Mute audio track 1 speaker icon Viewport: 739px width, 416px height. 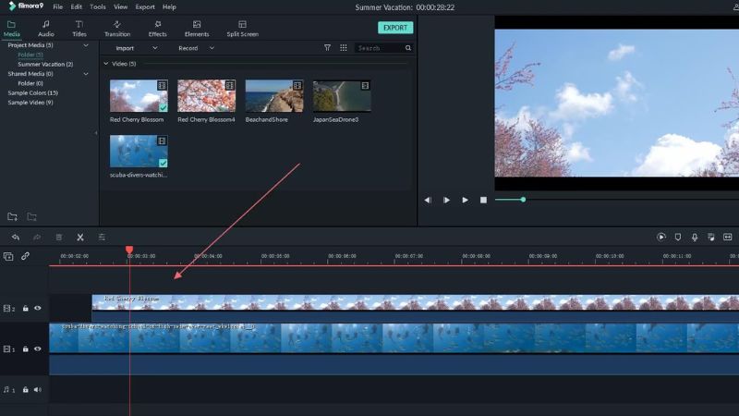[x=38, y=389]
